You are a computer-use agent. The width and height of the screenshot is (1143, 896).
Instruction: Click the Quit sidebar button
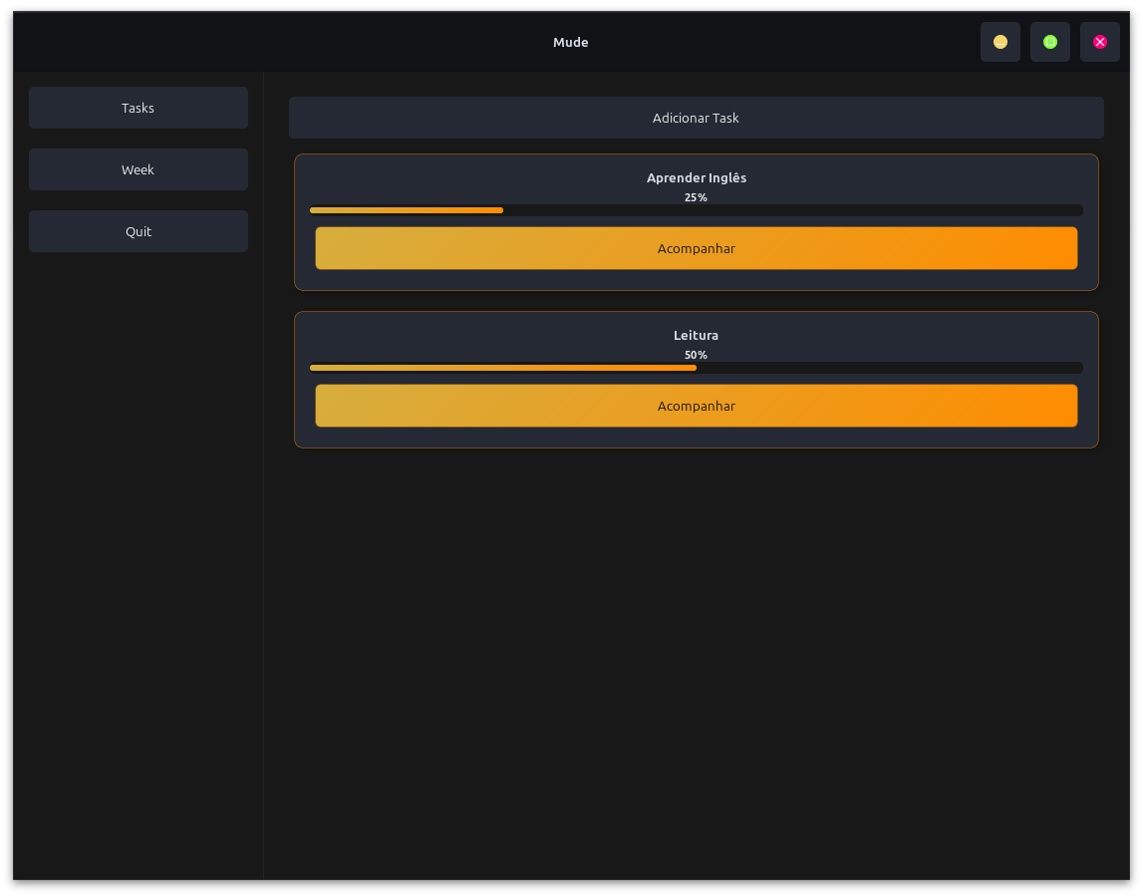(139, 232)
